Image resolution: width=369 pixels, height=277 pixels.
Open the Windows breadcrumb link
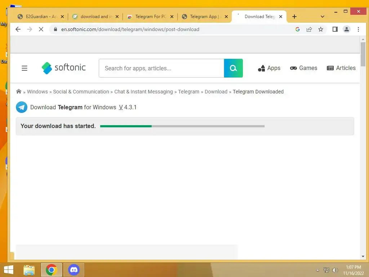[37, 92]
